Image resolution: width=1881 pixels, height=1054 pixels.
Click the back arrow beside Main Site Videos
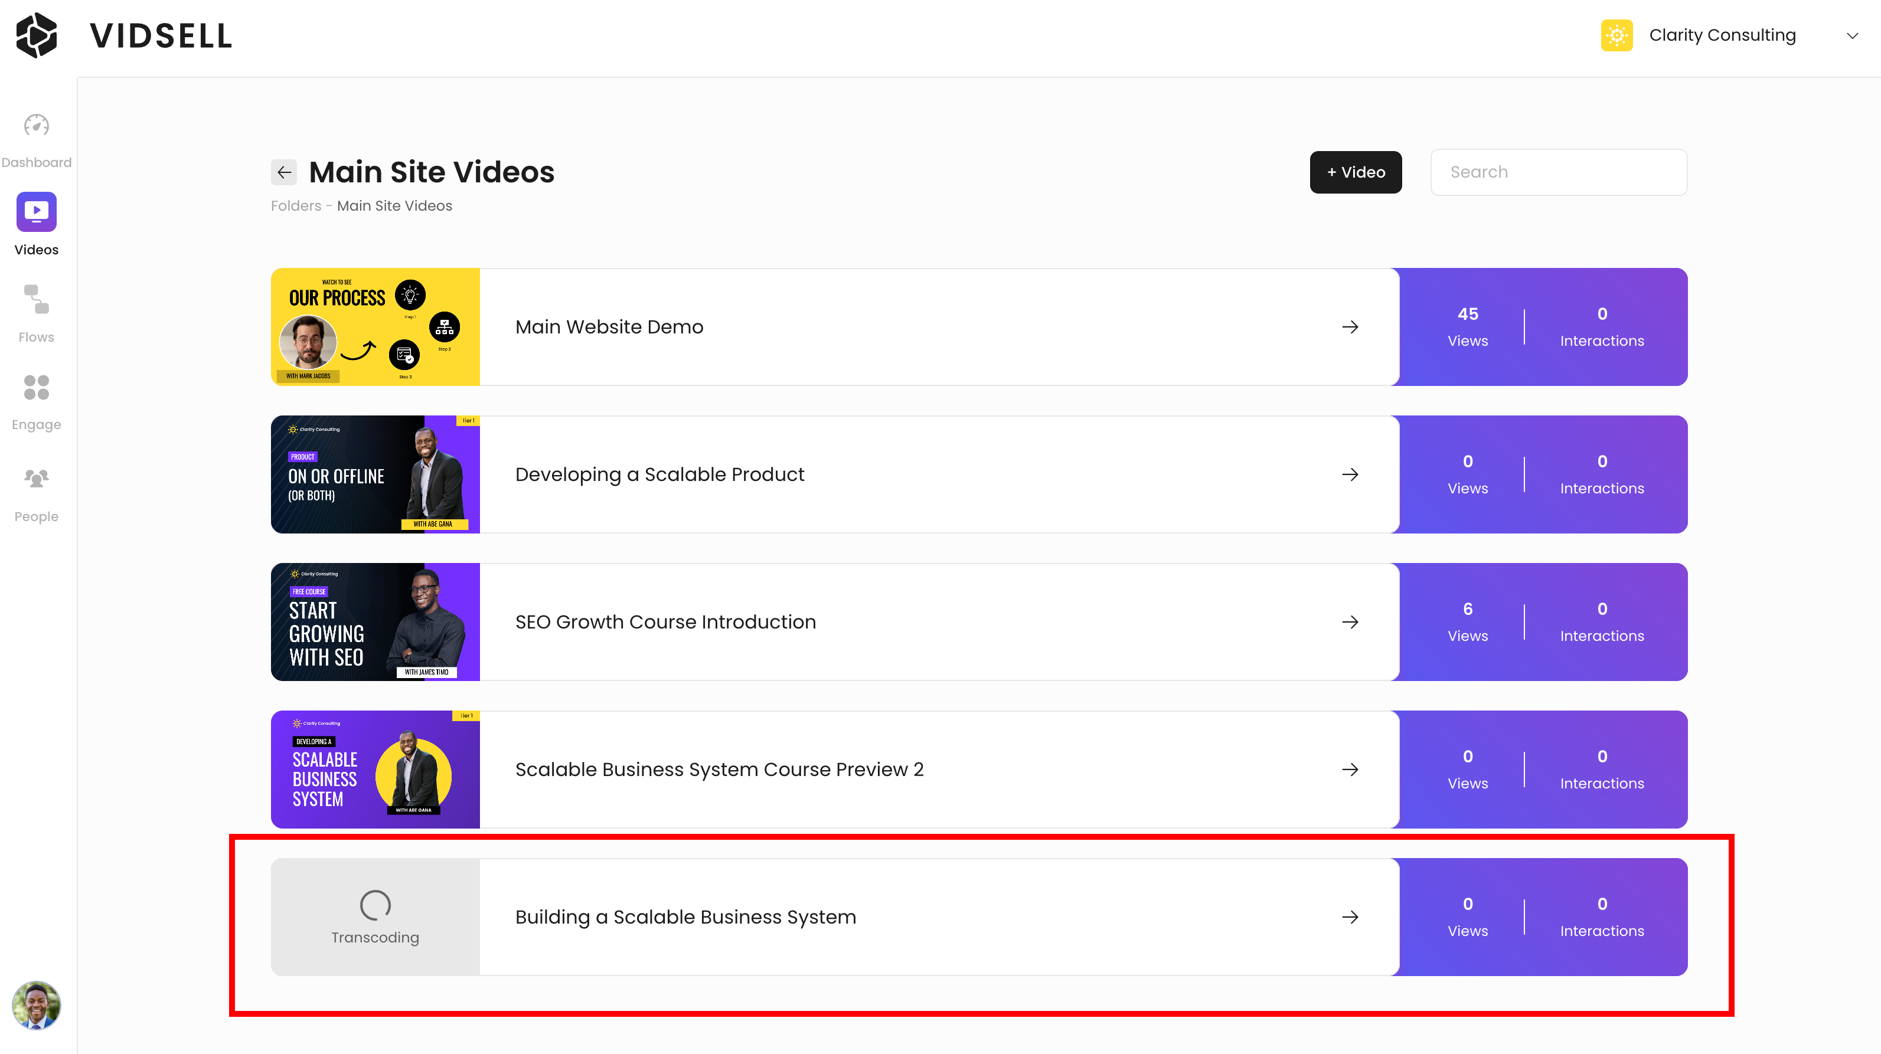click(284, 172)
